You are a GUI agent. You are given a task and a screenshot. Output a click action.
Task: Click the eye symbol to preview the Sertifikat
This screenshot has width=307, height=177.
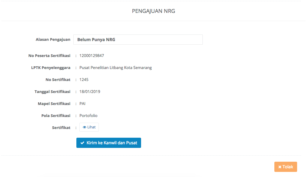(x=84, y=127)
